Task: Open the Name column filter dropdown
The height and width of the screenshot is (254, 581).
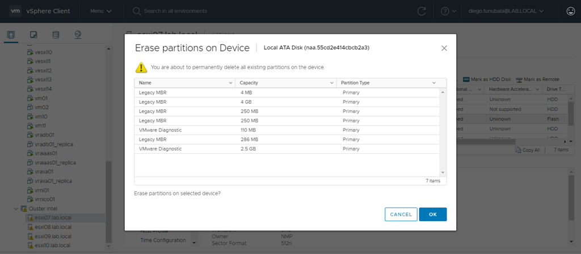Action: [x=230, y=83]
